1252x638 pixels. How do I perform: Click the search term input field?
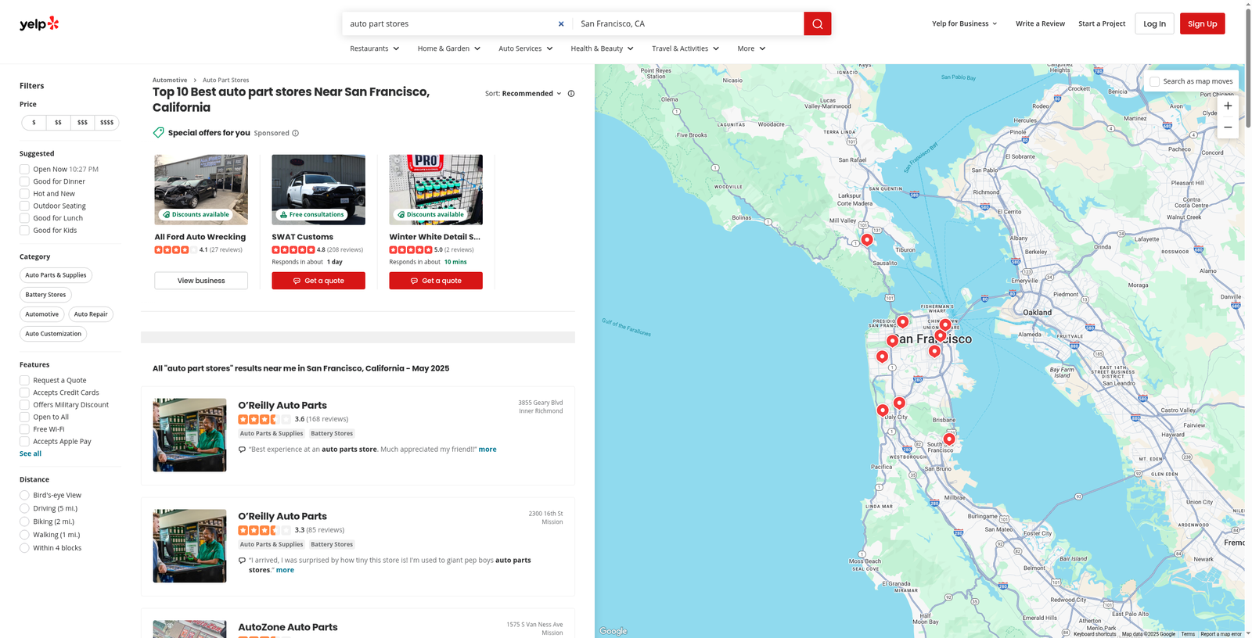click(x=452, y=23)
